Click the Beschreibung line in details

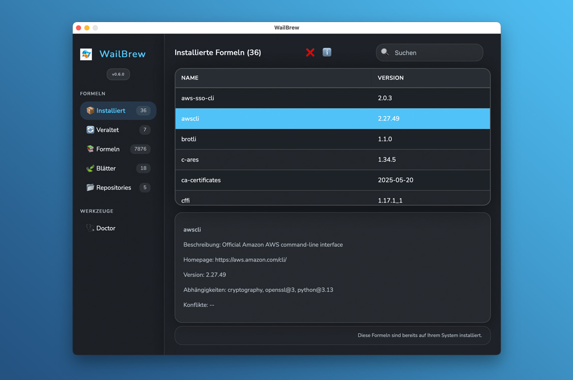point(263,245)
